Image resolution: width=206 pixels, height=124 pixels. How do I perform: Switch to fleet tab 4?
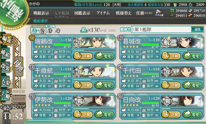pyautogui.click(x=58, y=31)
